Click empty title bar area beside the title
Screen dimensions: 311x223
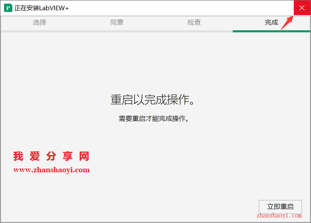click(x=183, y=8)
